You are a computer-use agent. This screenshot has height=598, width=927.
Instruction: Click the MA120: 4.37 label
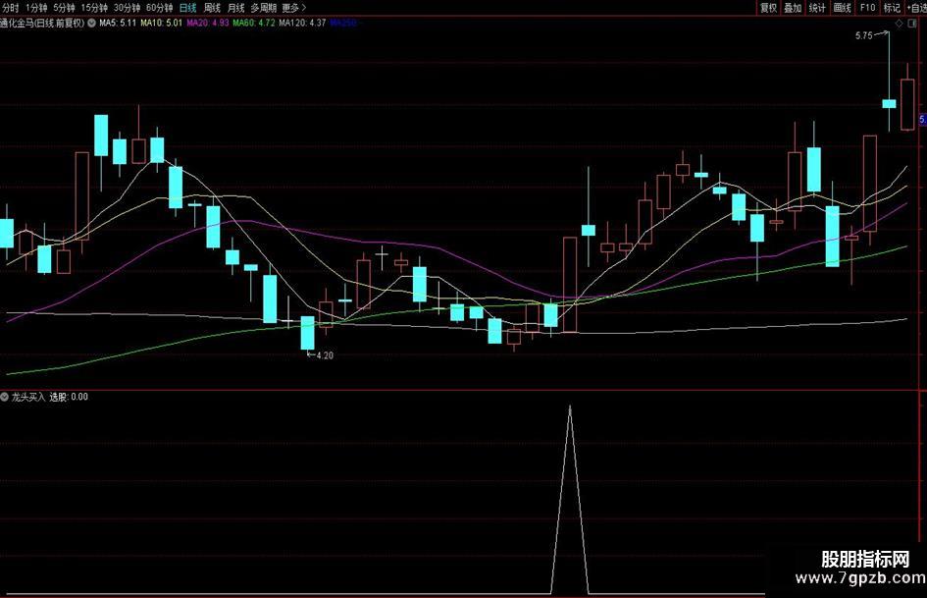tap(302, 24)
